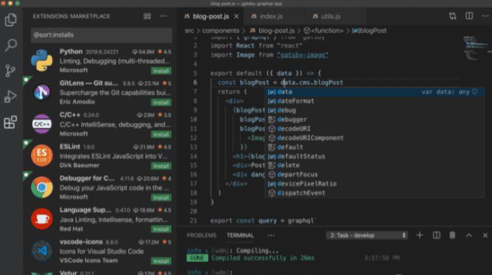Click the open changes compare icon
Image resolution: width=492 pixels, height=275 pixels.
(452, 16)
